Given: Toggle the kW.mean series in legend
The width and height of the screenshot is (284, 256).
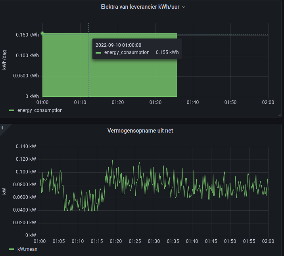Looking at the screenshot, I should click(x=27, y=249).
